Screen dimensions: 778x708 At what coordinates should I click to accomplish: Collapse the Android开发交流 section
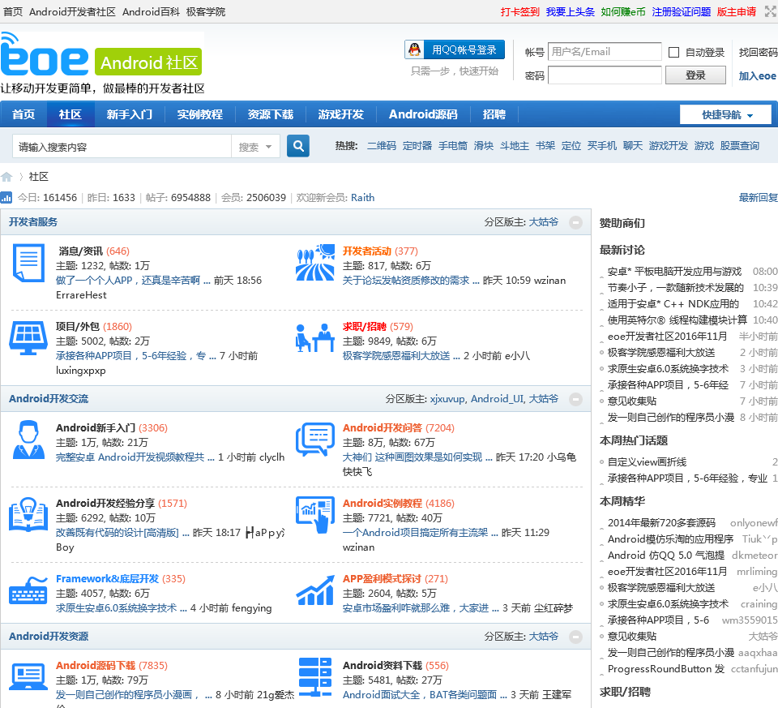pyautogui.click(x=575, y=399)
